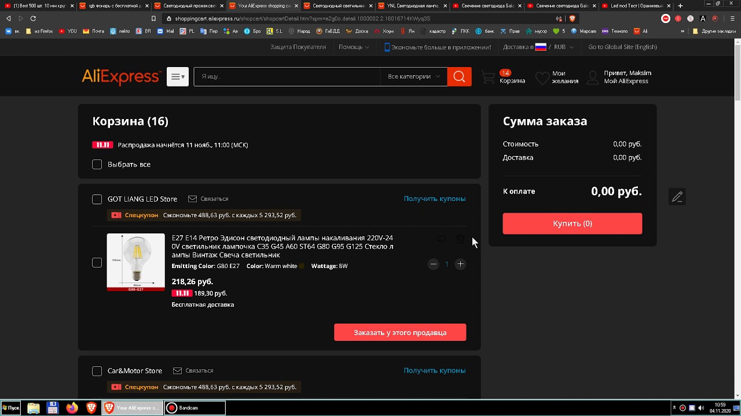Open the Edison lamp product title link
Viewport: 741px width, 416px height.
[283, 246]
